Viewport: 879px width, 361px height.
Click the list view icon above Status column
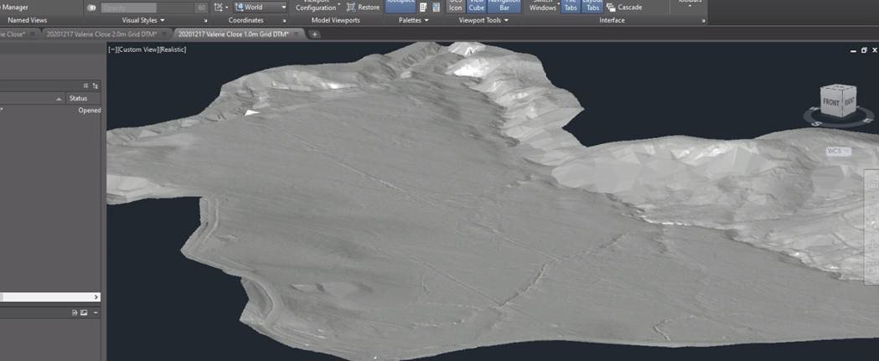click(85, 85)
